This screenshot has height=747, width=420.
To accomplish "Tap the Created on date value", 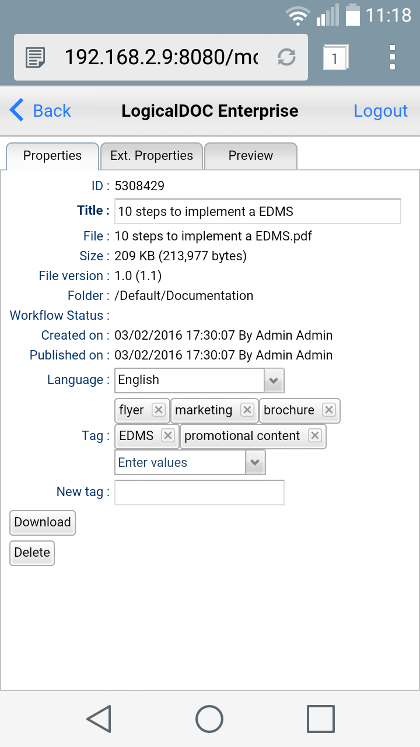I will pos(223,336).
